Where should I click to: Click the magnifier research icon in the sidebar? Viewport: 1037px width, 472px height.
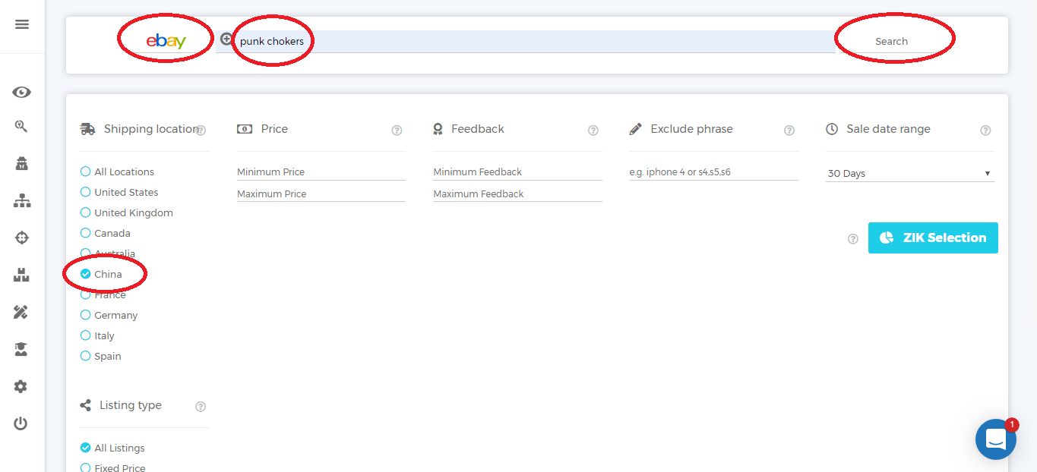pyautogui.click(x=21, y=127)
